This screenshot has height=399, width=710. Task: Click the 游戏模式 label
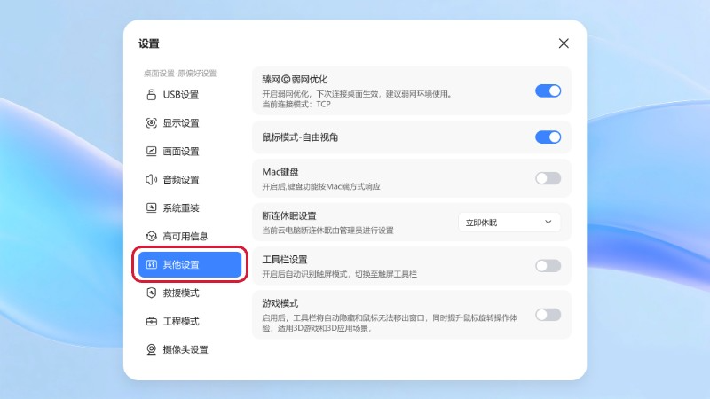[280, 303]
